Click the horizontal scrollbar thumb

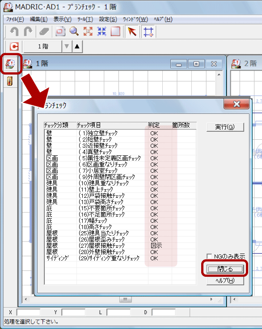(126, 299)
